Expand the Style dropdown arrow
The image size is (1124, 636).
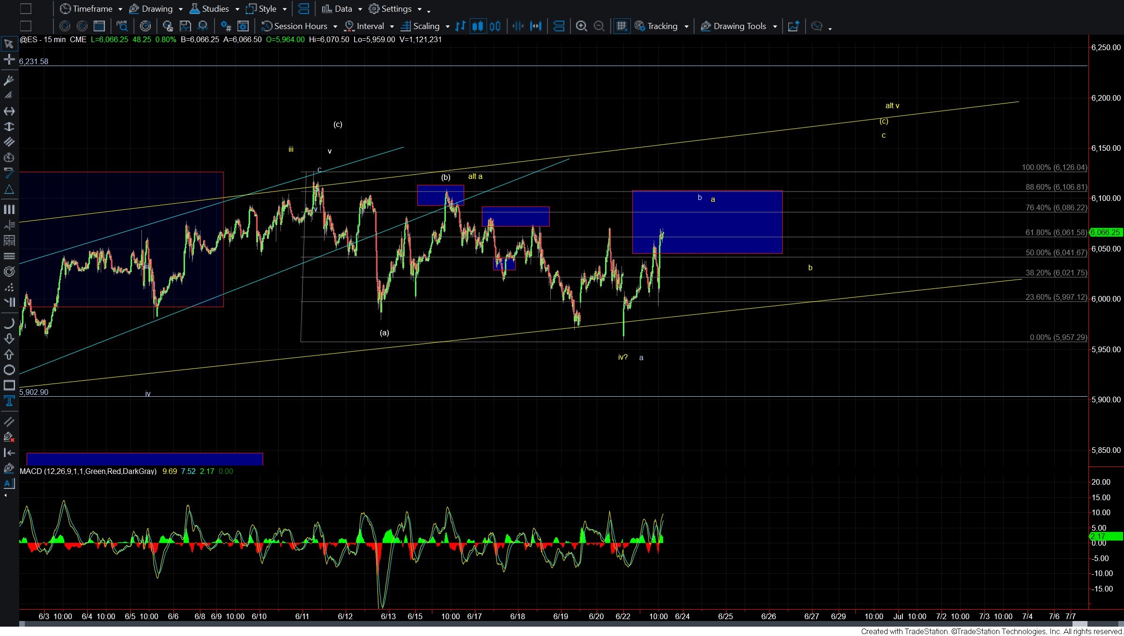(x=284, y=9)
